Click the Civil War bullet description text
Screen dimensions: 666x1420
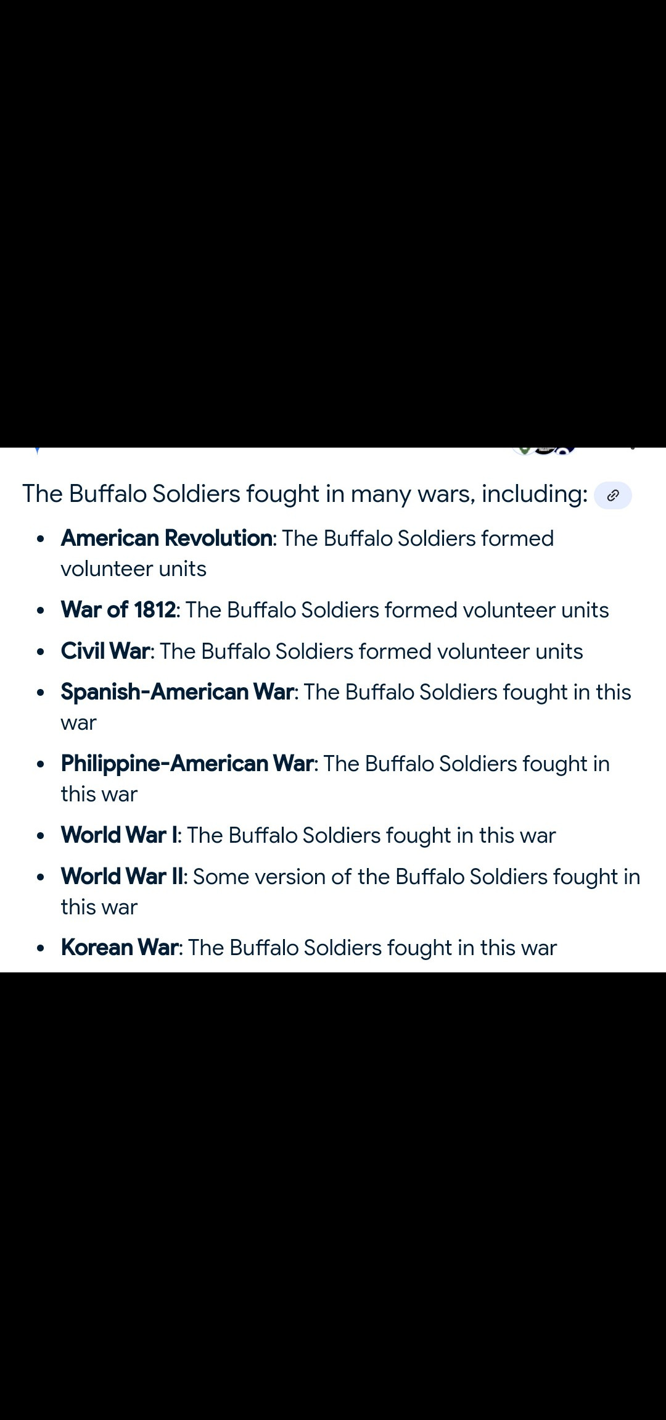point(371,651)
